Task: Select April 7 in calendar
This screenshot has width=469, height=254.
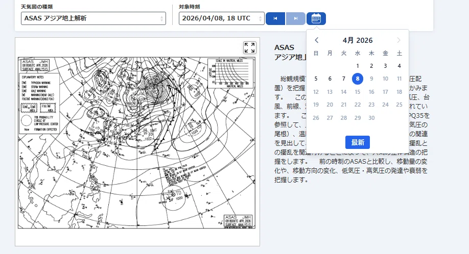Action: [x=344, y=79]
